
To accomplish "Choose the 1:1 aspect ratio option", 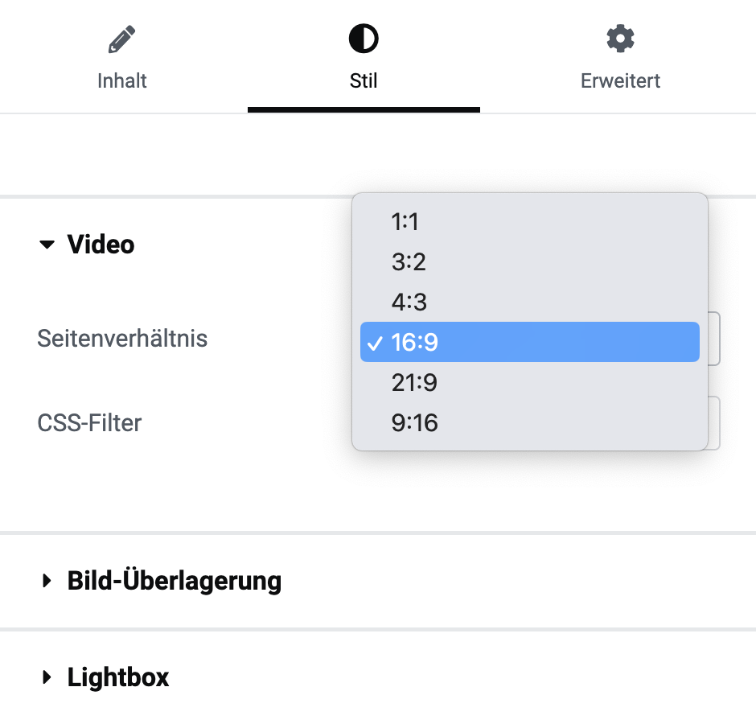I will [530, 222].
